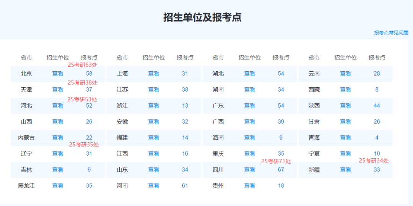Open 北京's exam site count 58

89,74
